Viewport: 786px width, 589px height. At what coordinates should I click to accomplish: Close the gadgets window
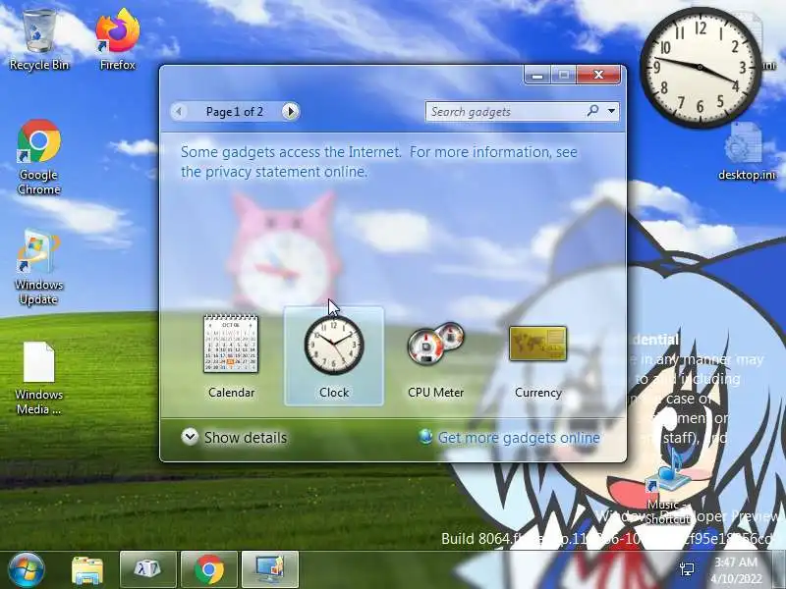[x=598, y=76]
